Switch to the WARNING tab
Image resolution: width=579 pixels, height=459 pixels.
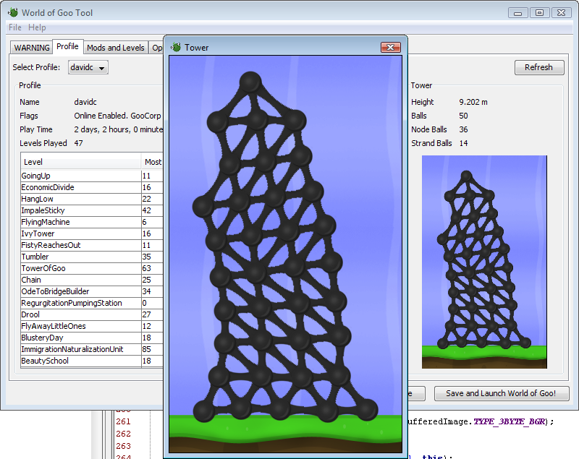point(31,48)
